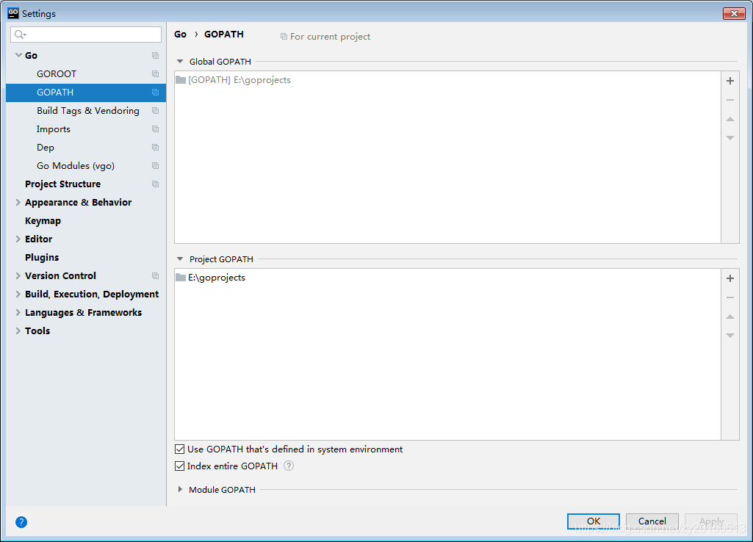Click the folder icon of the [GOPATH] E:\goprojects entry

(181, 80)
